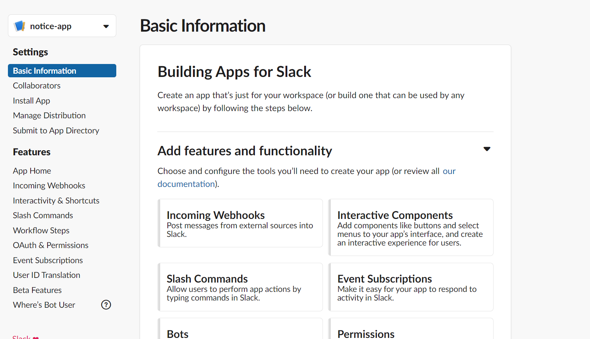Open Beta Features in sidebar

(x=37, y=290)
